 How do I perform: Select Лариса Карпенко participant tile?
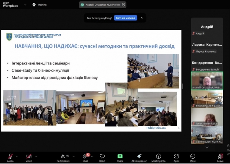[x=207, y=45]
